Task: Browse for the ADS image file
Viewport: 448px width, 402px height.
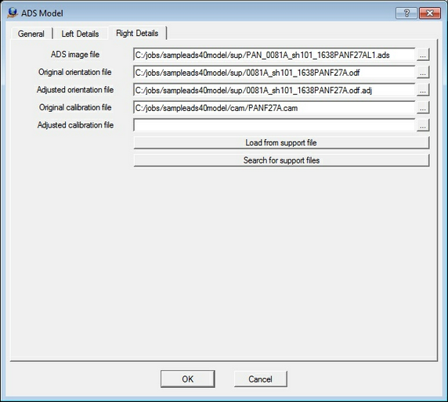Action: 423,55
